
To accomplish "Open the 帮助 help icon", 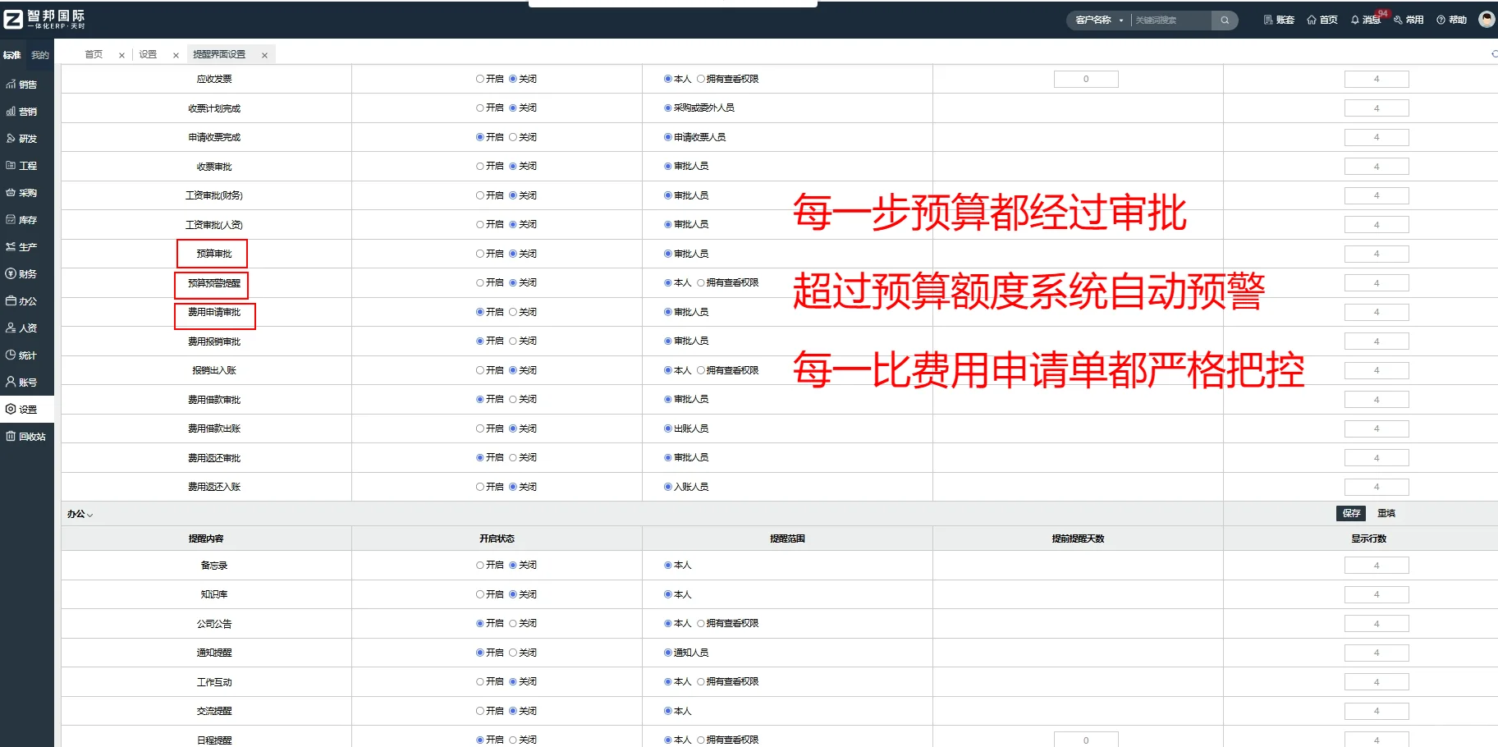I will click(x=1441, y=20).
